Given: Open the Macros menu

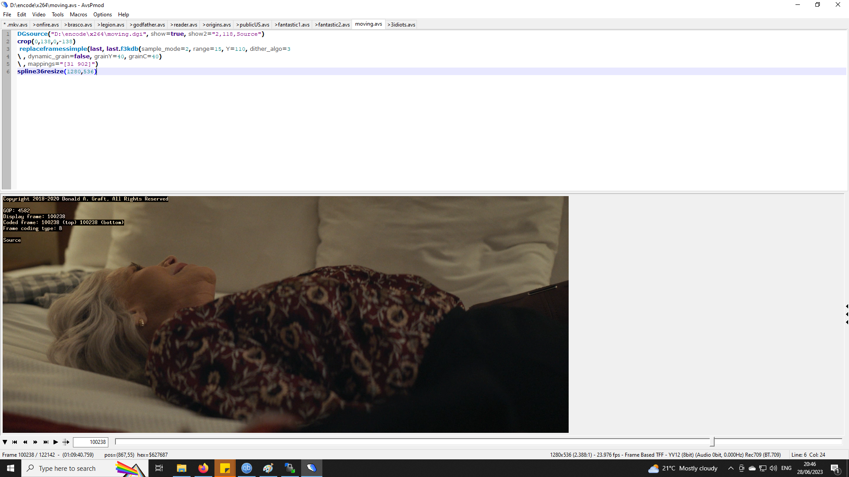Looking at the screenshot, I should [x=78, y=15].
